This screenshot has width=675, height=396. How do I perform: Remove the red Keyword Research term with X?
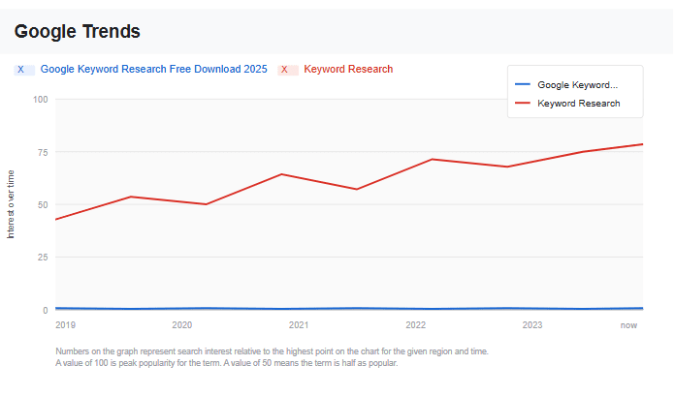click(x=284, y=70)
